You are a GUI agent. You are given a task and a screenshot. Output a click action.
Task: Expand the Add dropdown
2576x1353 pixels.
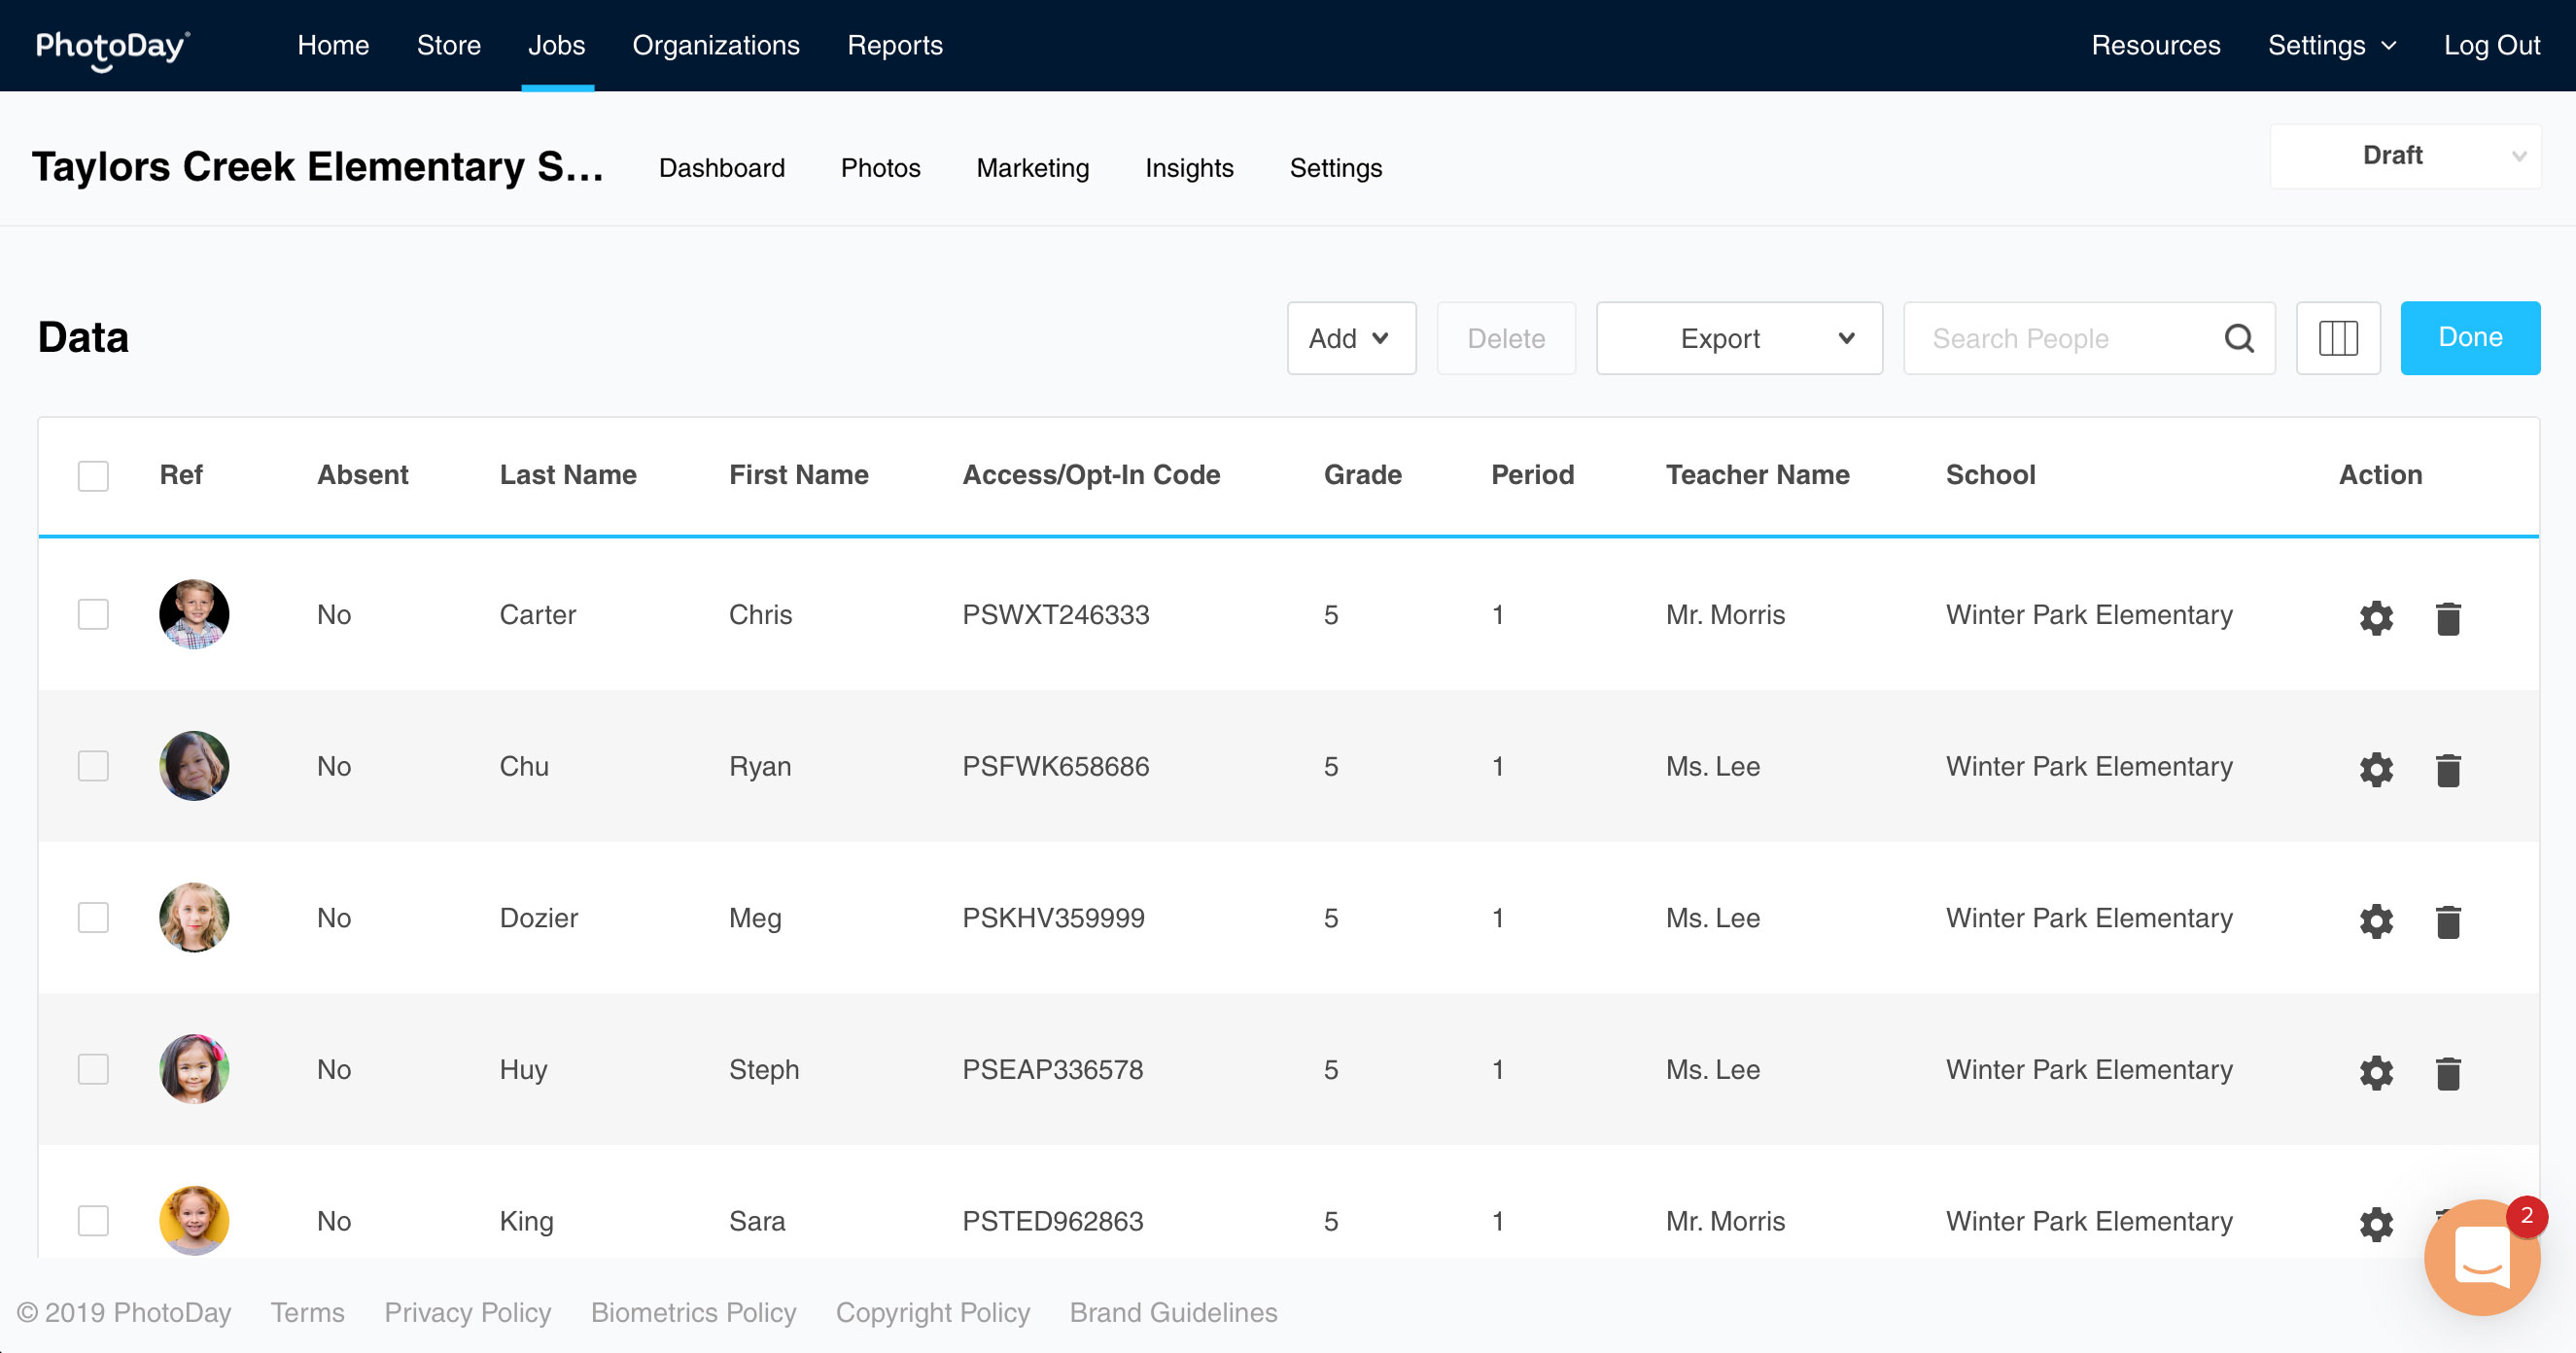click(1350, 338)
